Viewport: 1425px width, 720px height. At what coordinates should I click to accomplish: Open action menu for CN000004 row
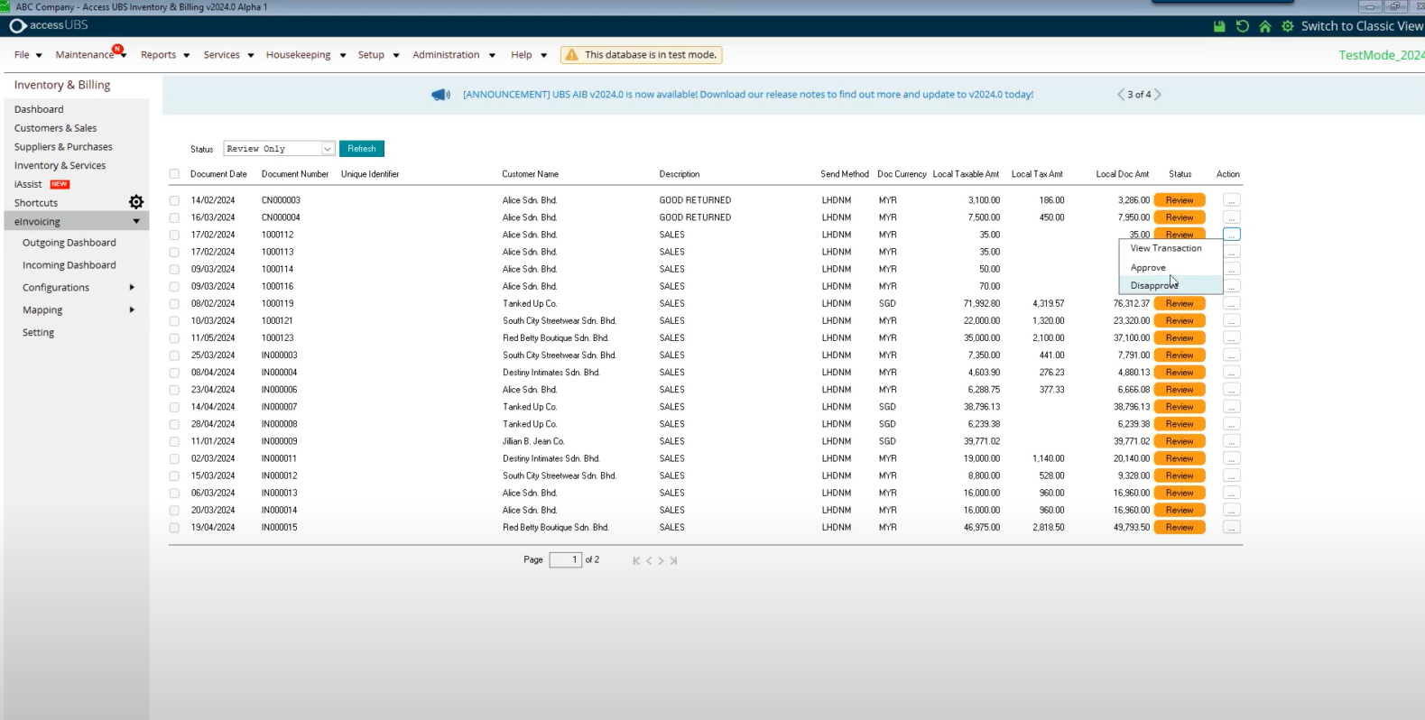pyautogui.click(x=1232, y=217)
